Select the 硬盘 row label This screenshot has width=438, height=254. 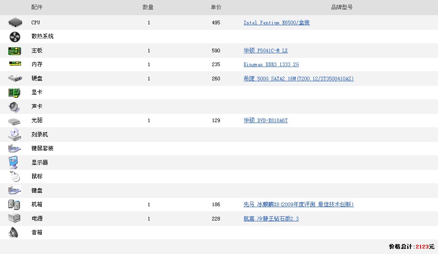pos(37,79)
